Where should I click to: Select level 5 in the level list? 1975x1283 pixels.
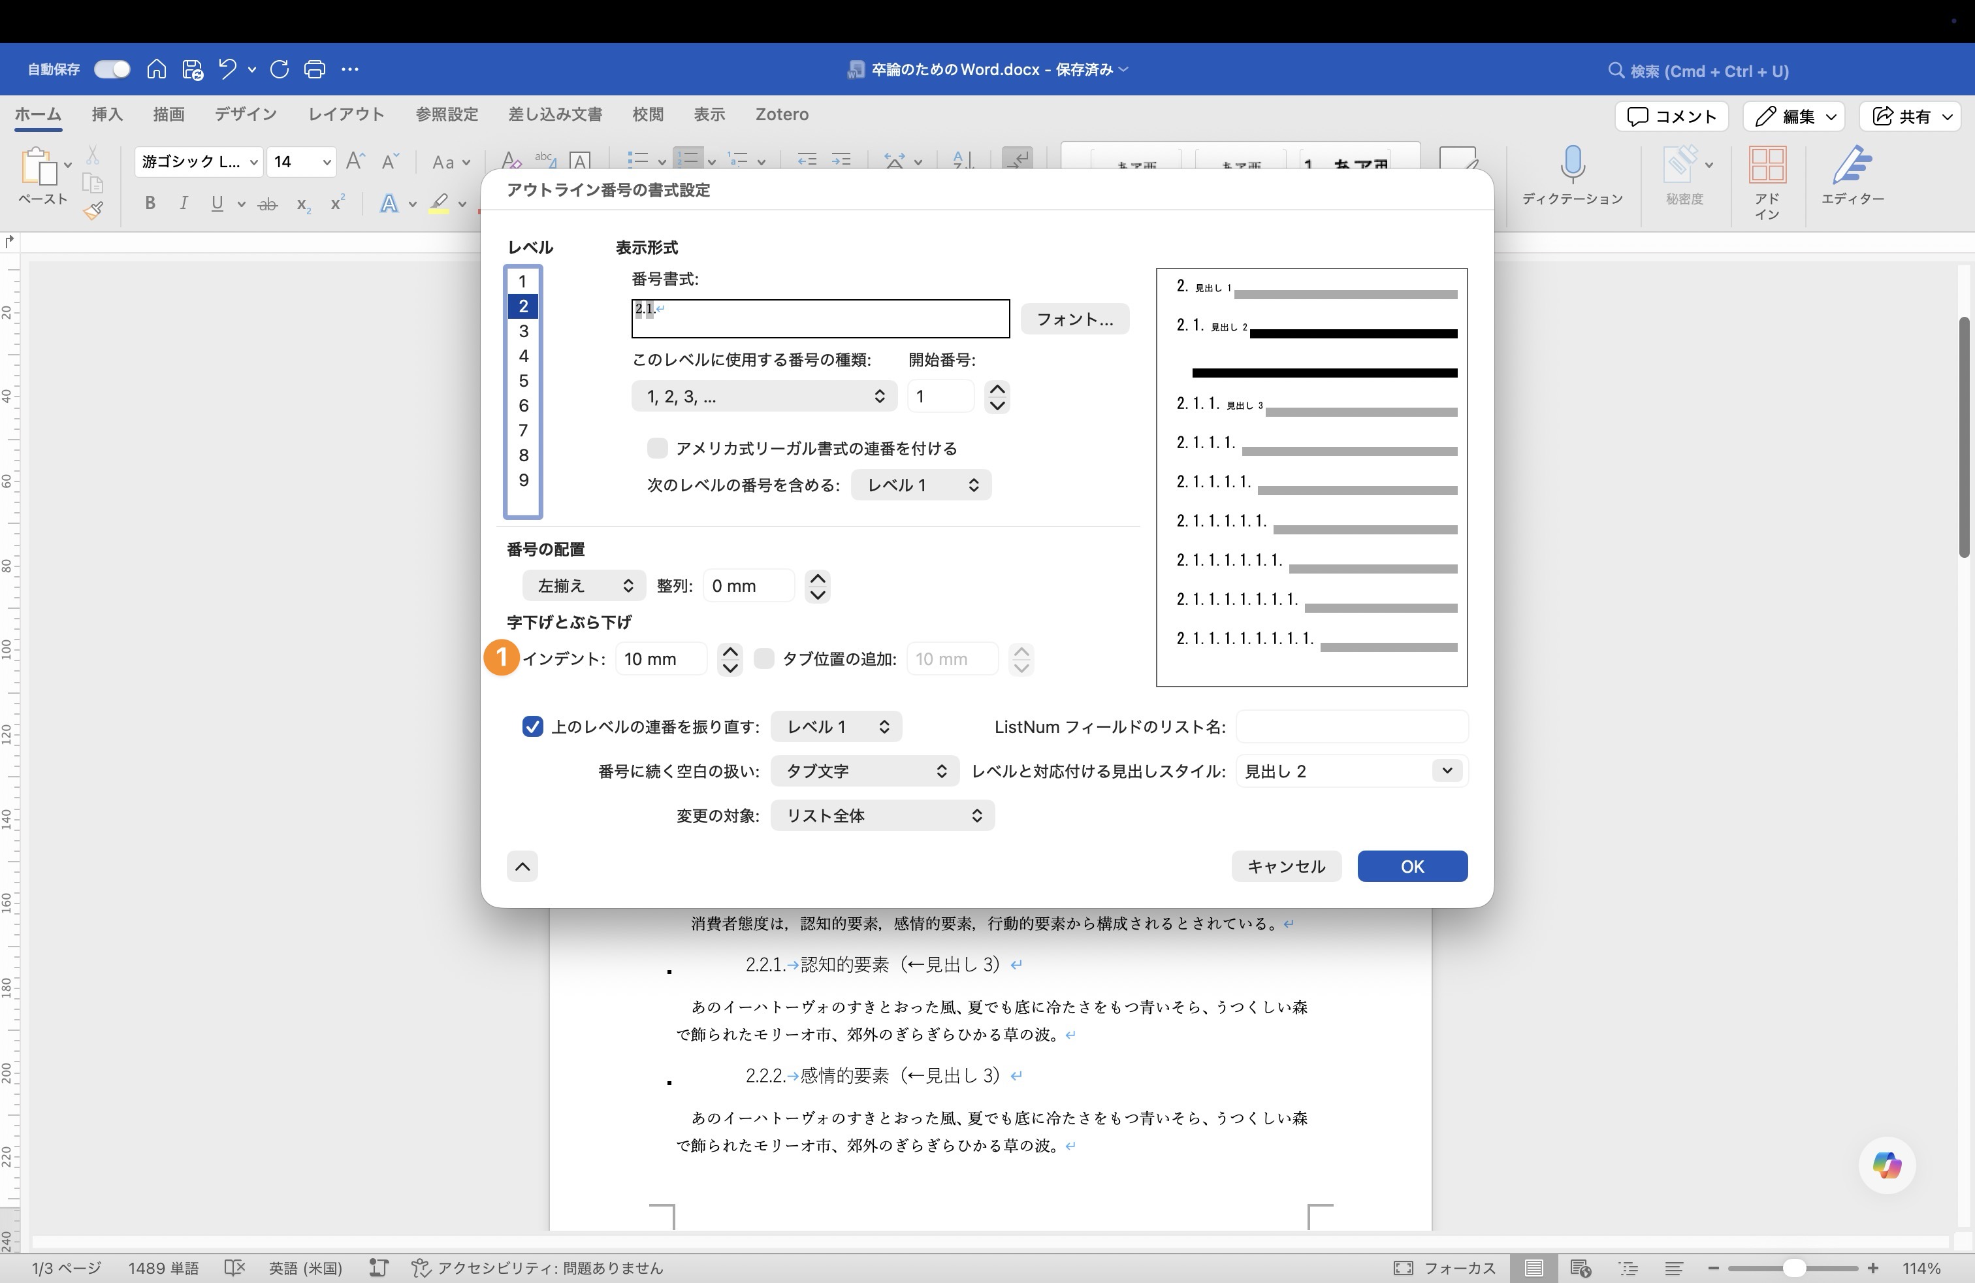click(x=522, y=381)
